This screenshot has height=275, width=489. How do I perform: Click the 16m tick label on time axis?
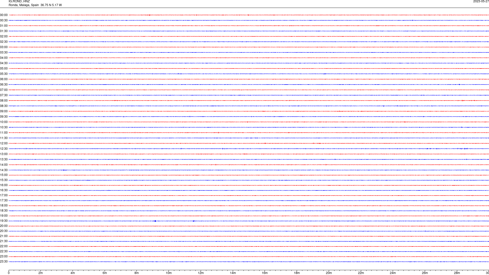[265, 273]
